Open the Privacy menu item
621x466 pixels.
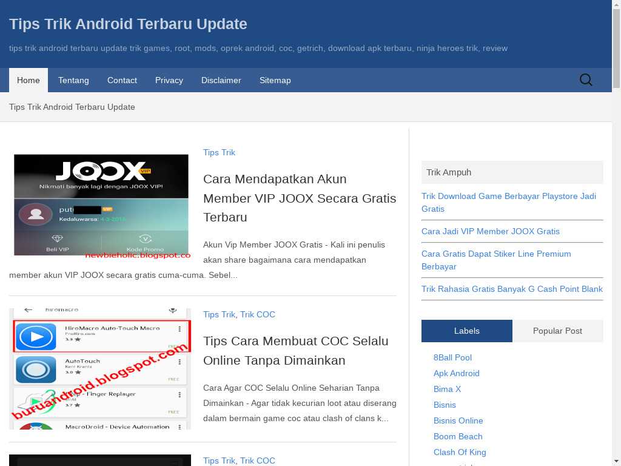(x=169, y=80)
